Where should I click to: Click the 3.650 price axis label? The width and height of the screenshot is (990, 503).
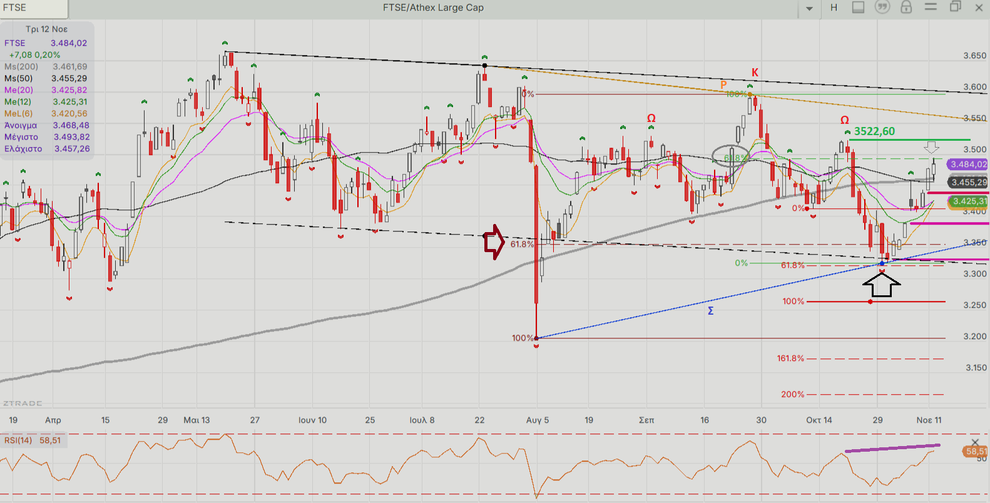[974, 56]
